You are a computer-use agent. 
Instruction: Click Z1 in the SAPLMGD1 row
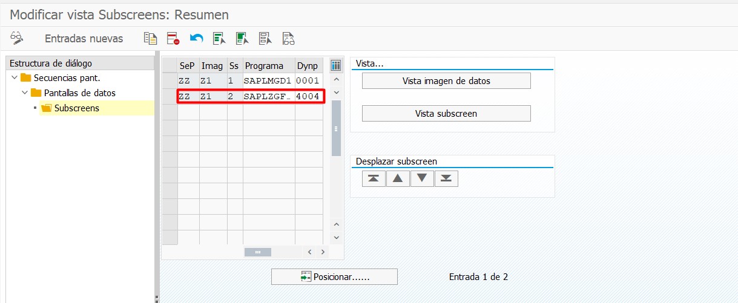click(x=213, y=80)
